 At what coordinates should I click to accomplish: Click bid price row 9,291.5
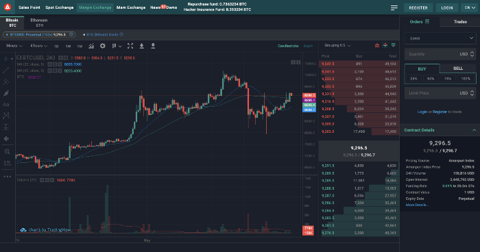(x=359, y=166)
